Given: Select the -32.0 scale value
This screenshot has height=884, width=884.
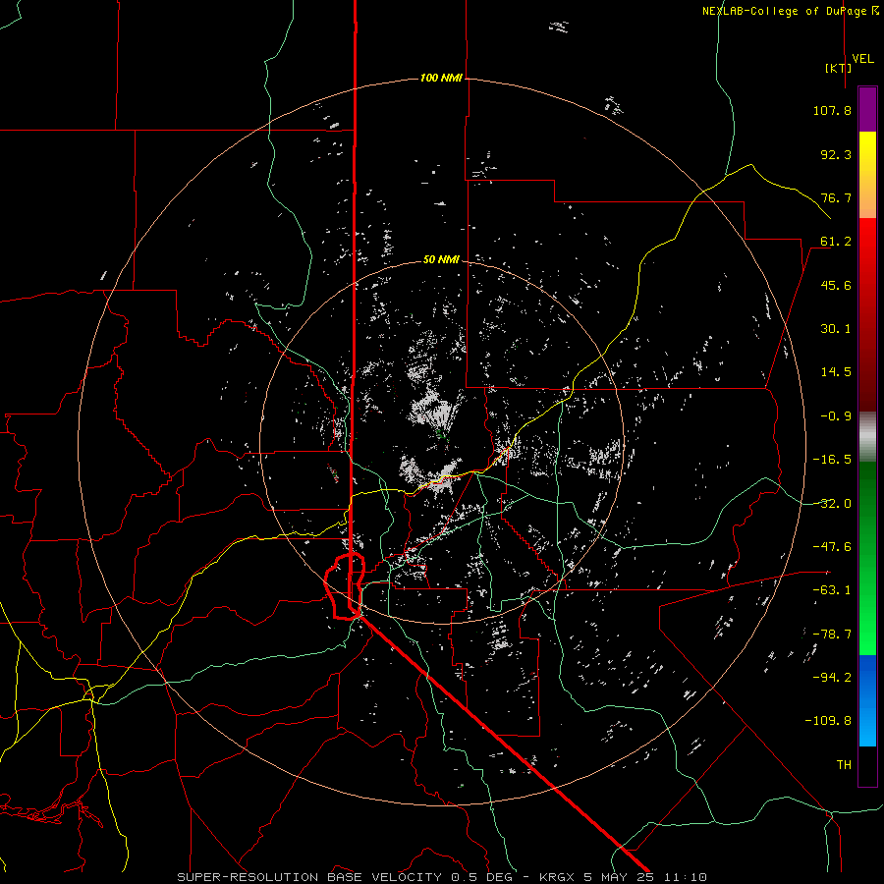Looking at the screenshot, I should click(x=832, y=504).
